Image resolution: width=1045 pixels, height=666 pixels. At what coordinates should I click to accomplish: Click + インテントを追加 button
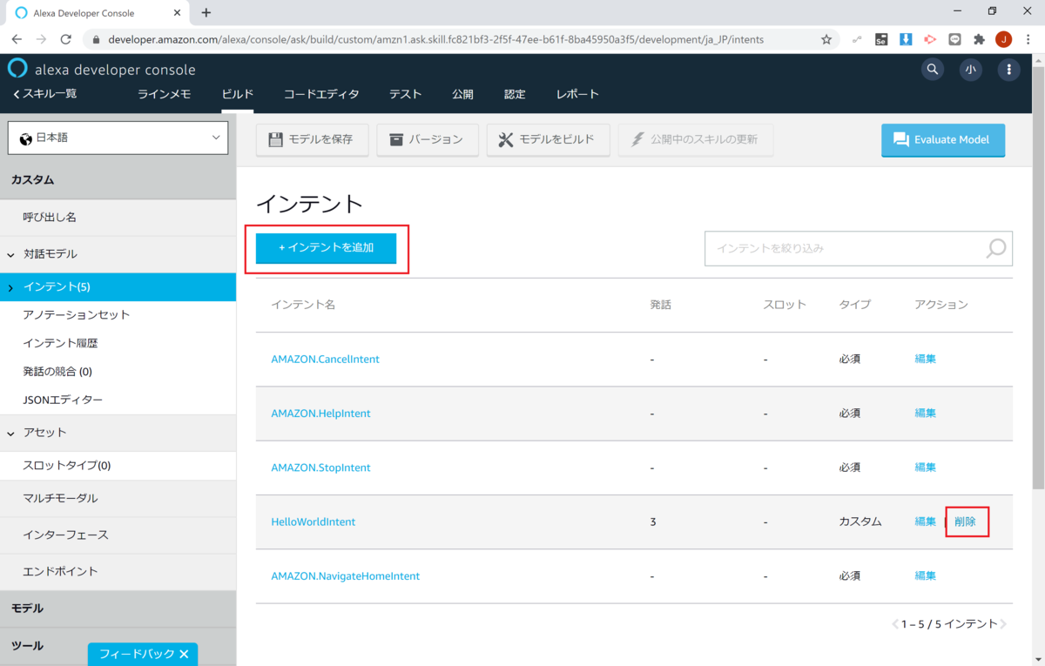point(326,248)
